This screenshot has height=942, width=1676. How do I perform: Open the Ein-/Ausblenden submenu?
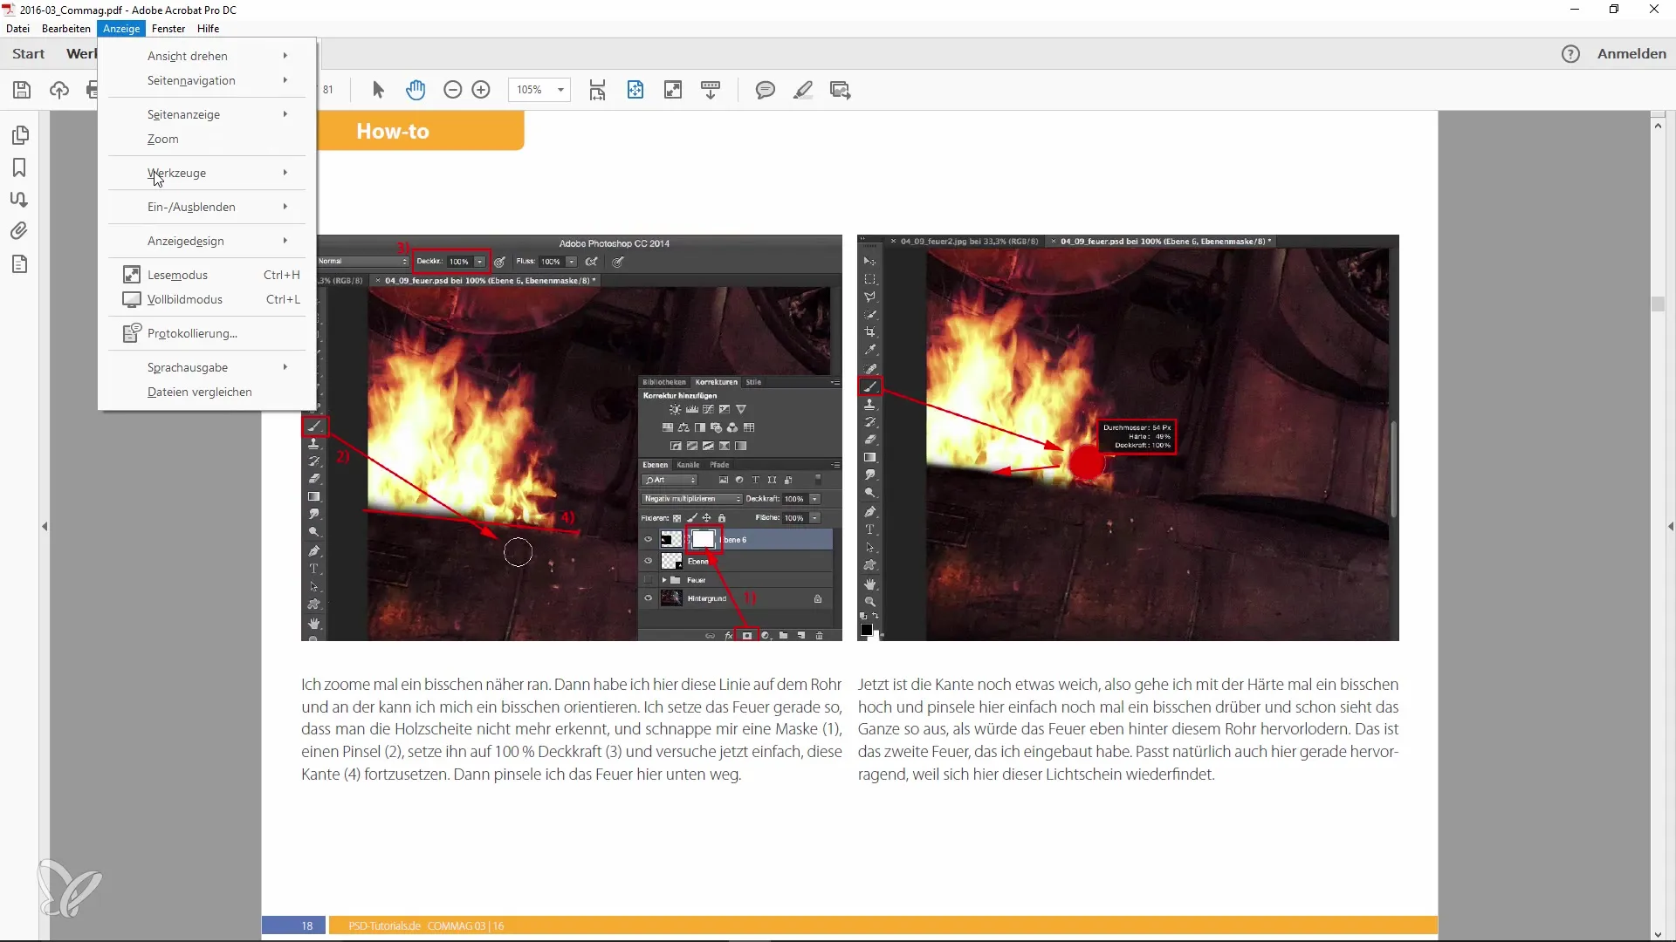point(207,207)
